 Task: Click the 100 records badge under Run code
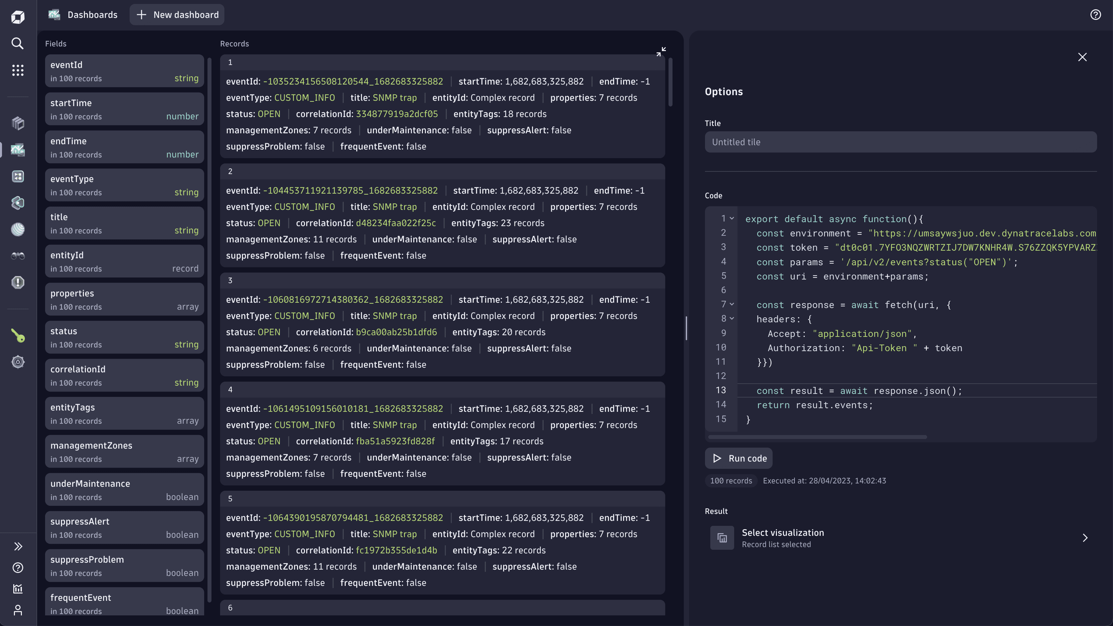point(731,481)
